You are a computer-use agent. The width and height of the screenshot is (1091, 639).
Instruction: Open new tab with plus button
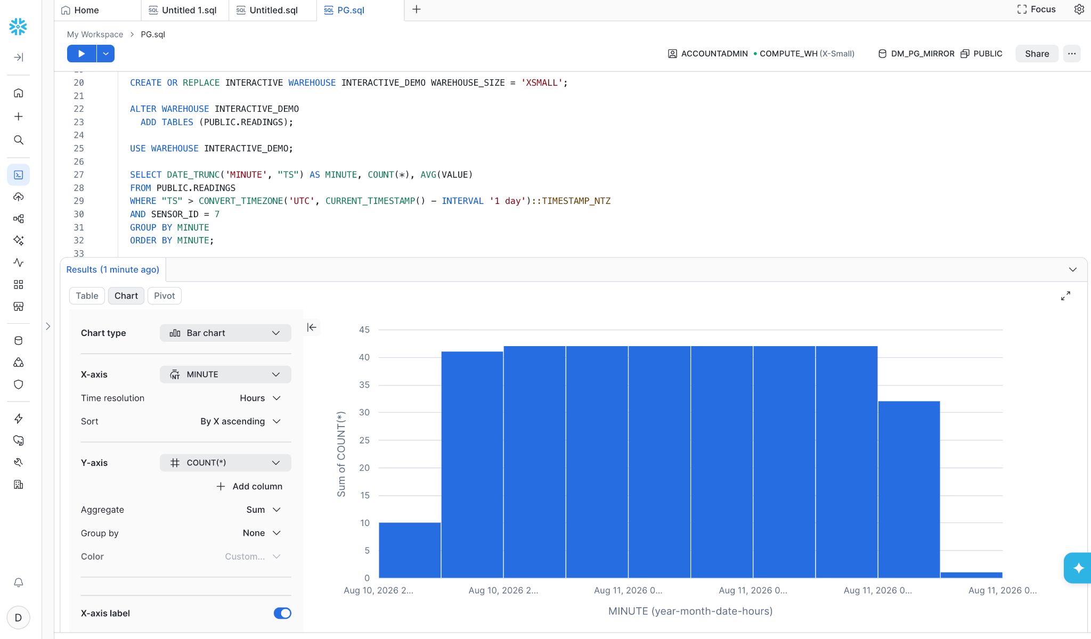pos(417,10)
